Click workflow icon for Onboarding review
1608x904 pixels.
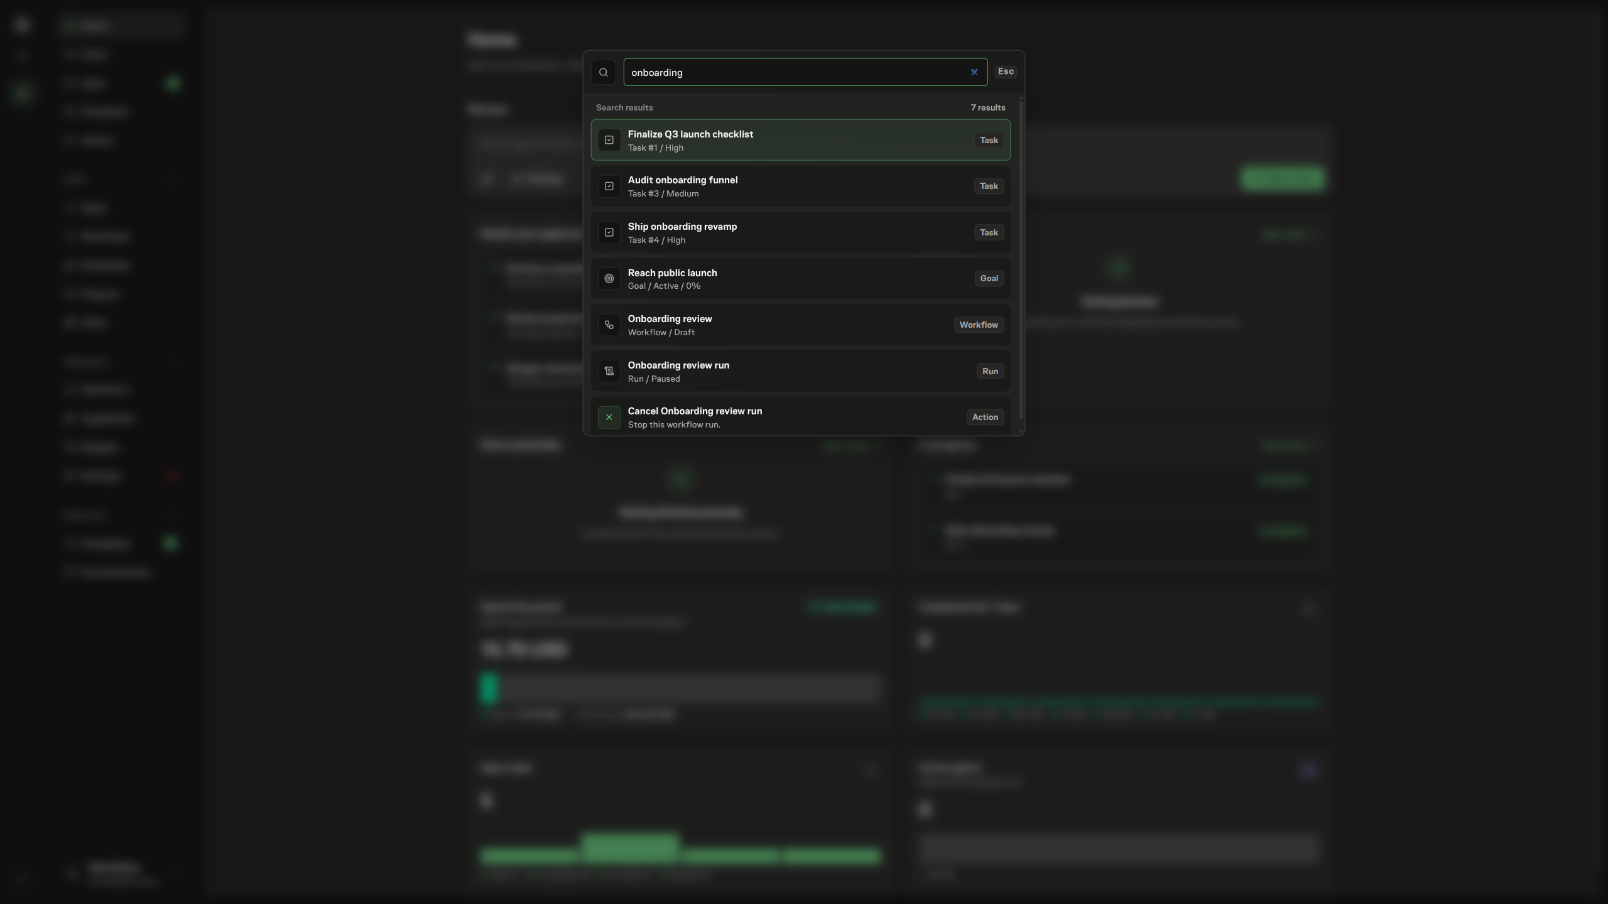[x=609, y=325]
